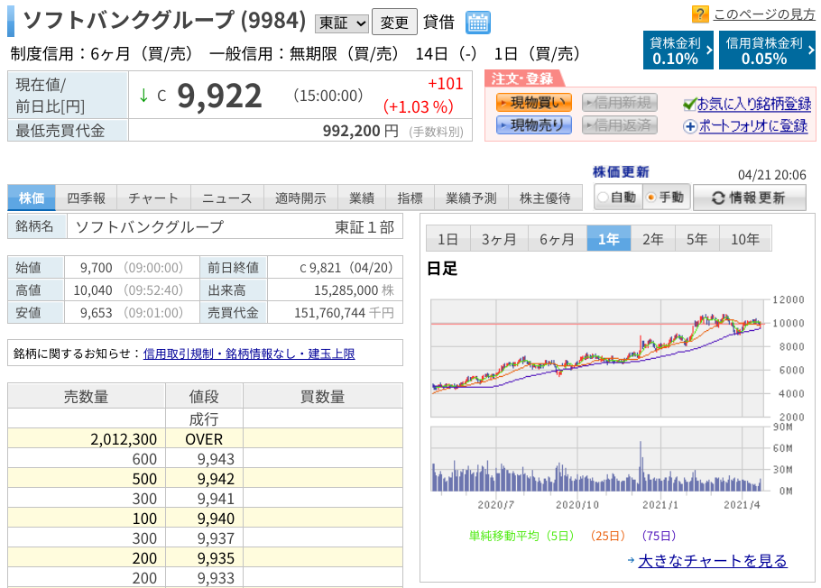Open 信用貸株金利 0.05% banner

(767, 51)
